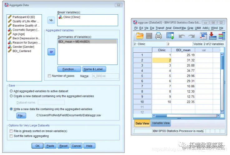Open the Edit menu in SPSS editor

pos(141,28)
